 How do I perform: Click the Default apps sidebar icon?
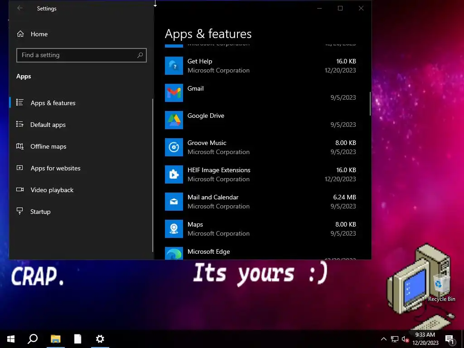coord(20,124)
